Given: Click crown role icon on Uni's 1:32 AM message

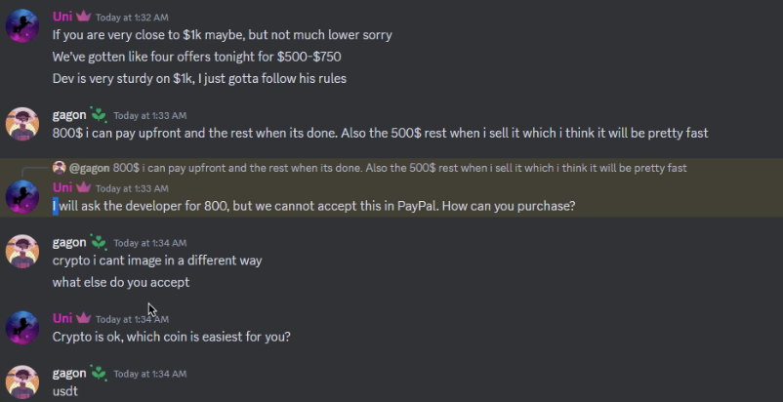Looking at the screenshot, I should (x=83, y=17).
